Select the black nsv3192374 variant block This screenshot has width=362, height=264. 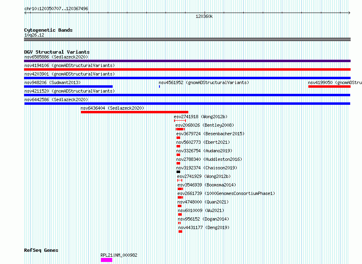click(x=178, y=172)
